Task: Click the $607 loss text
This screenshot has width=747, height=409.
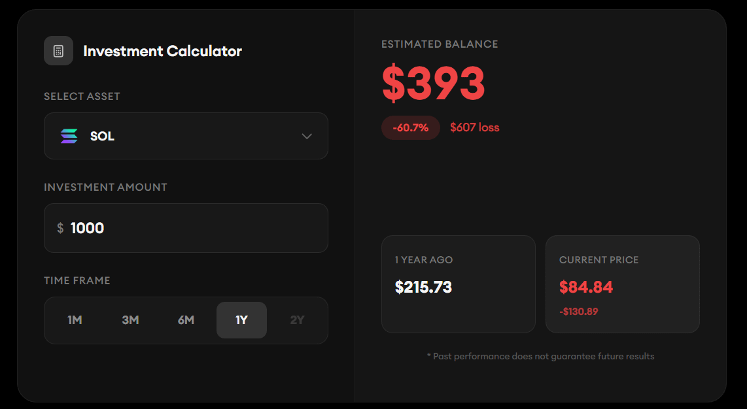Action: pos(474,127)
